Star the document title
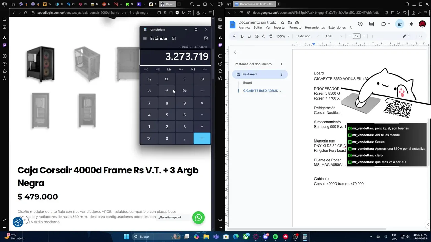This screenshot has width=431, height=242. coord(283,23)
